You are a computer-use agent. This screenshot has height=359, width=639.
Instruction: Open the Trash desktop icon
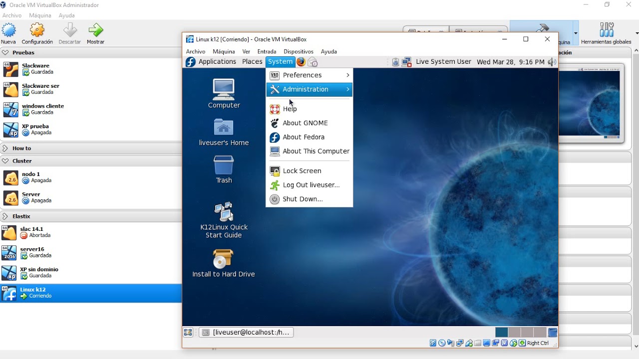pyautogui.click(x=224, y=165)
